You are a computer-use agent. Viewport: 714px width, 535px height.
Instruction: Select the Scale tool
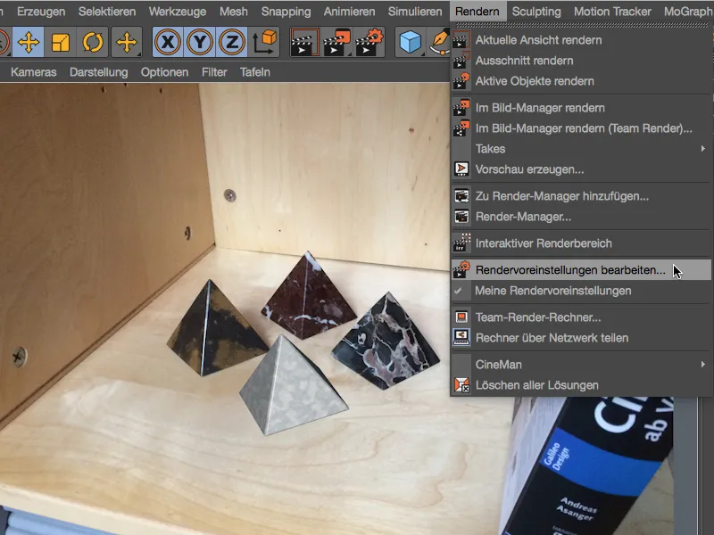61,42
